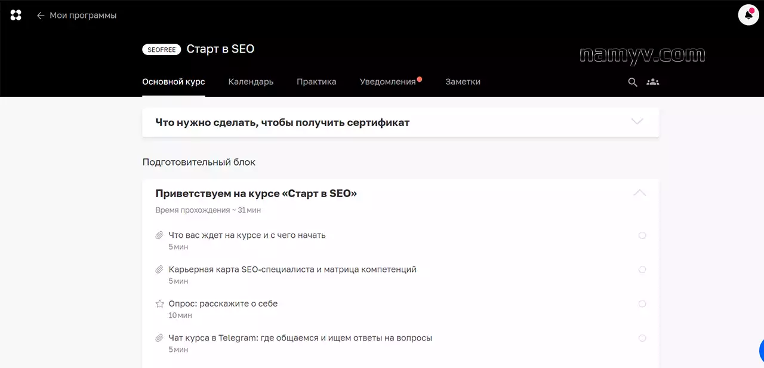Screen dimensions: 764x368
Task: Click the apps grid icon top left
Action: [x=16, y=14]
